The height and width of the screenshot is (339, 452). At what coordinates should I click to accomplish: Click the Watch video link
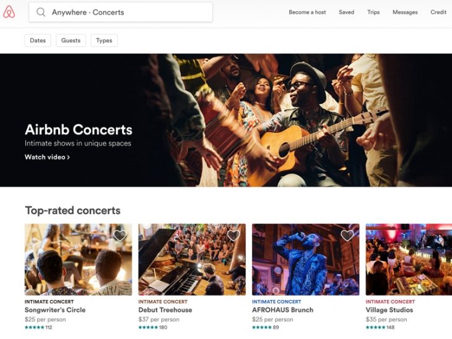pos(47,157)
